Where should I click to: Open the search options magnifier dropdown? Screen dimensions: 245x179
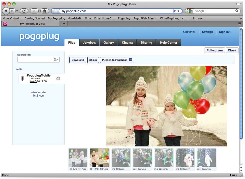pyautogui.click(x=56, y=60)
